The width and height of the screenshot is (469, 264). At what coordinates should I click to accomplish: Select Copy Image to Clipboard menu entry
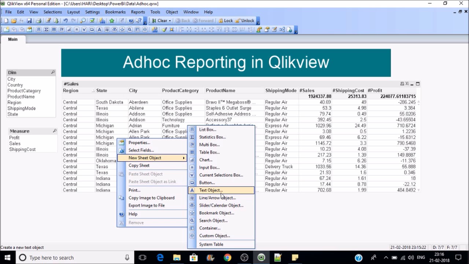(x=152, y=198)
